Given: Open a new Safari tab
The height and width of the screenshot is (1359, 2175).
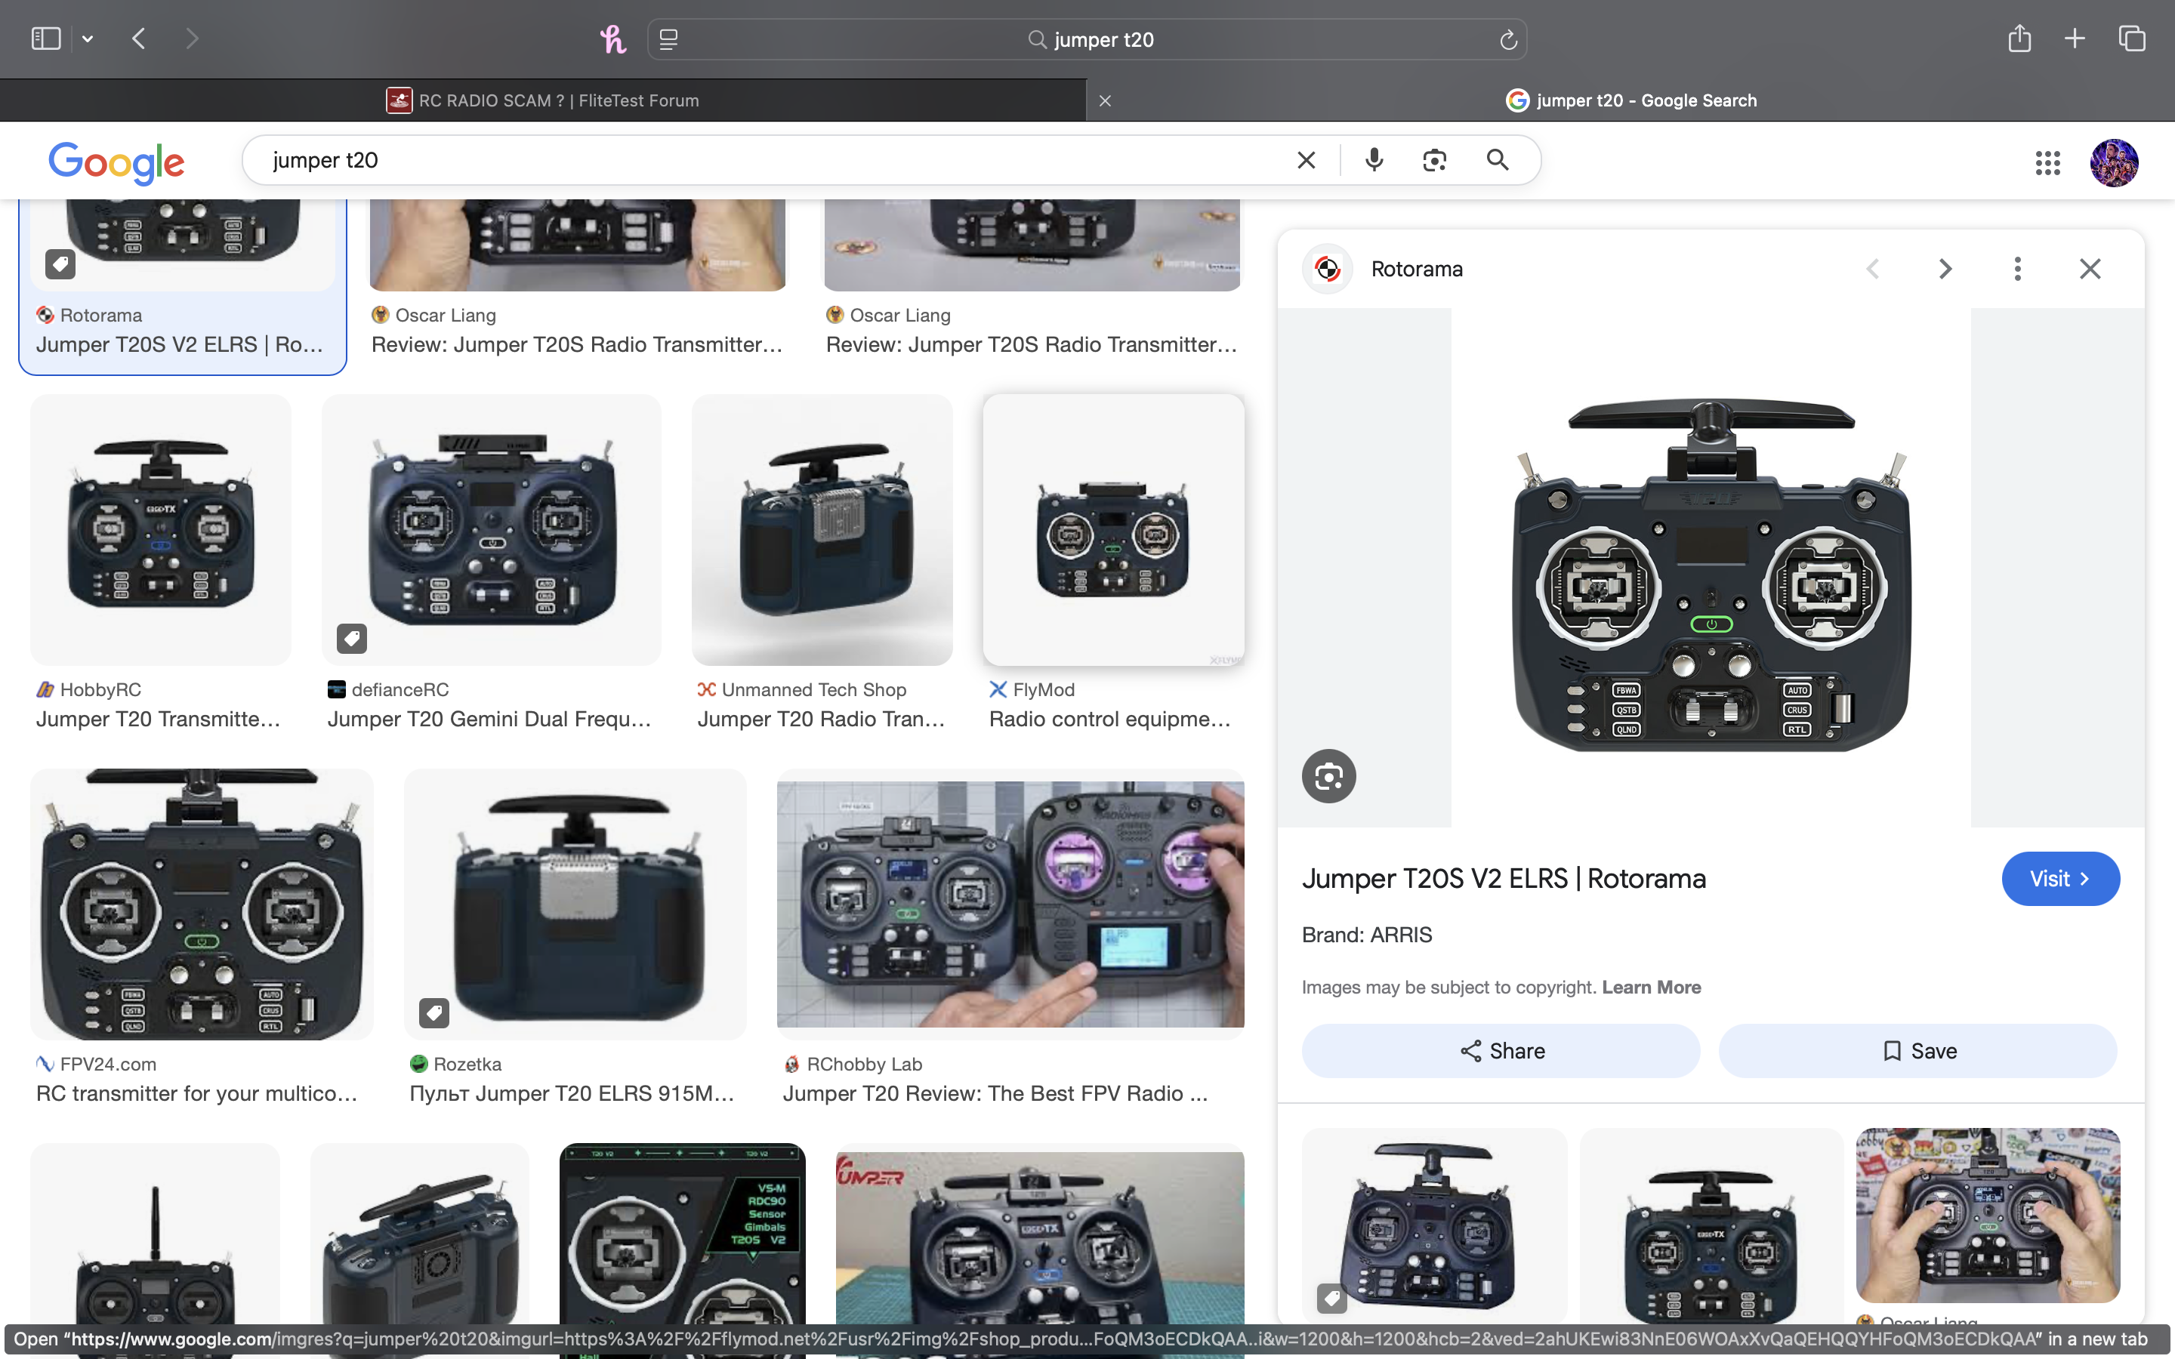Looking at the screenshot, I should point(2075,38).
